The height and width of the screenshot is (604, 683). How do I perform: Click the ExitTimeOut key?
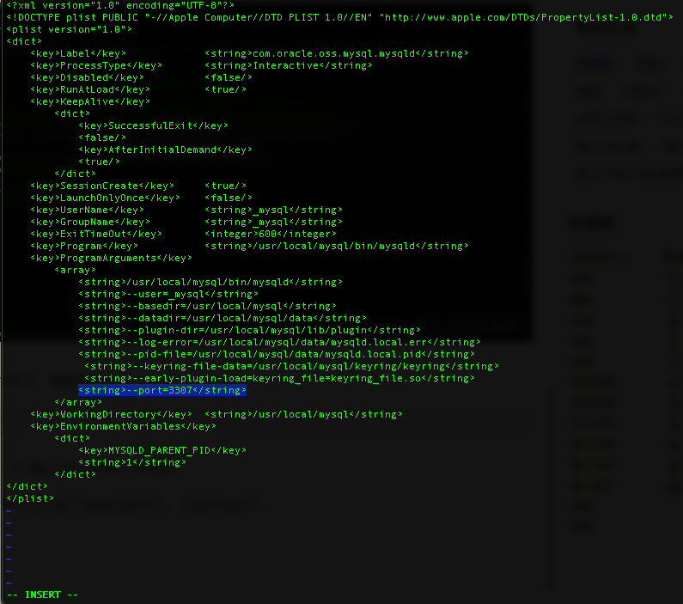[96, 235]
